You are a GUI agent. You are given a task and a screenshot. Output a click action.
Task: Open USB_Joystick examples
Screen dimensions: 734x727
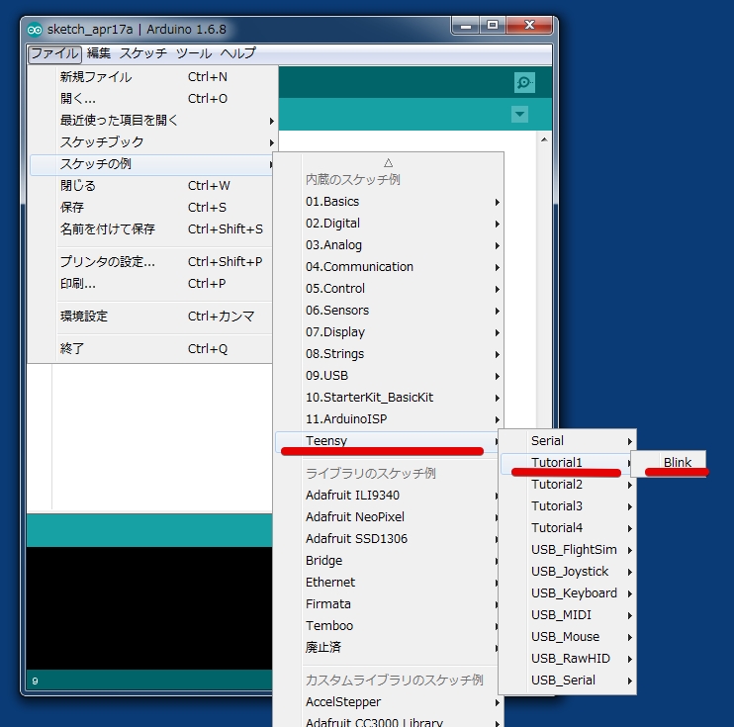(x=568, y=572)
